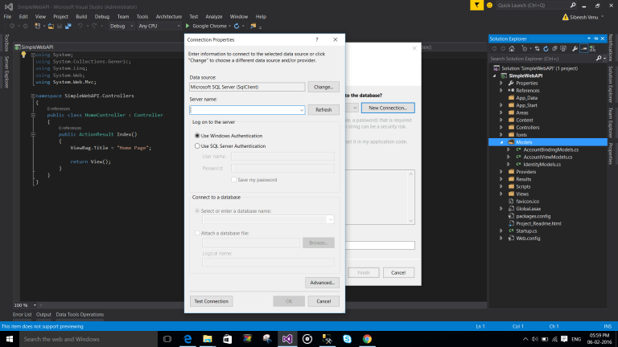The height and width of the screenshot is (347, 618).
Task: Open the Architecture menu
Action: [x=169, y=16]
